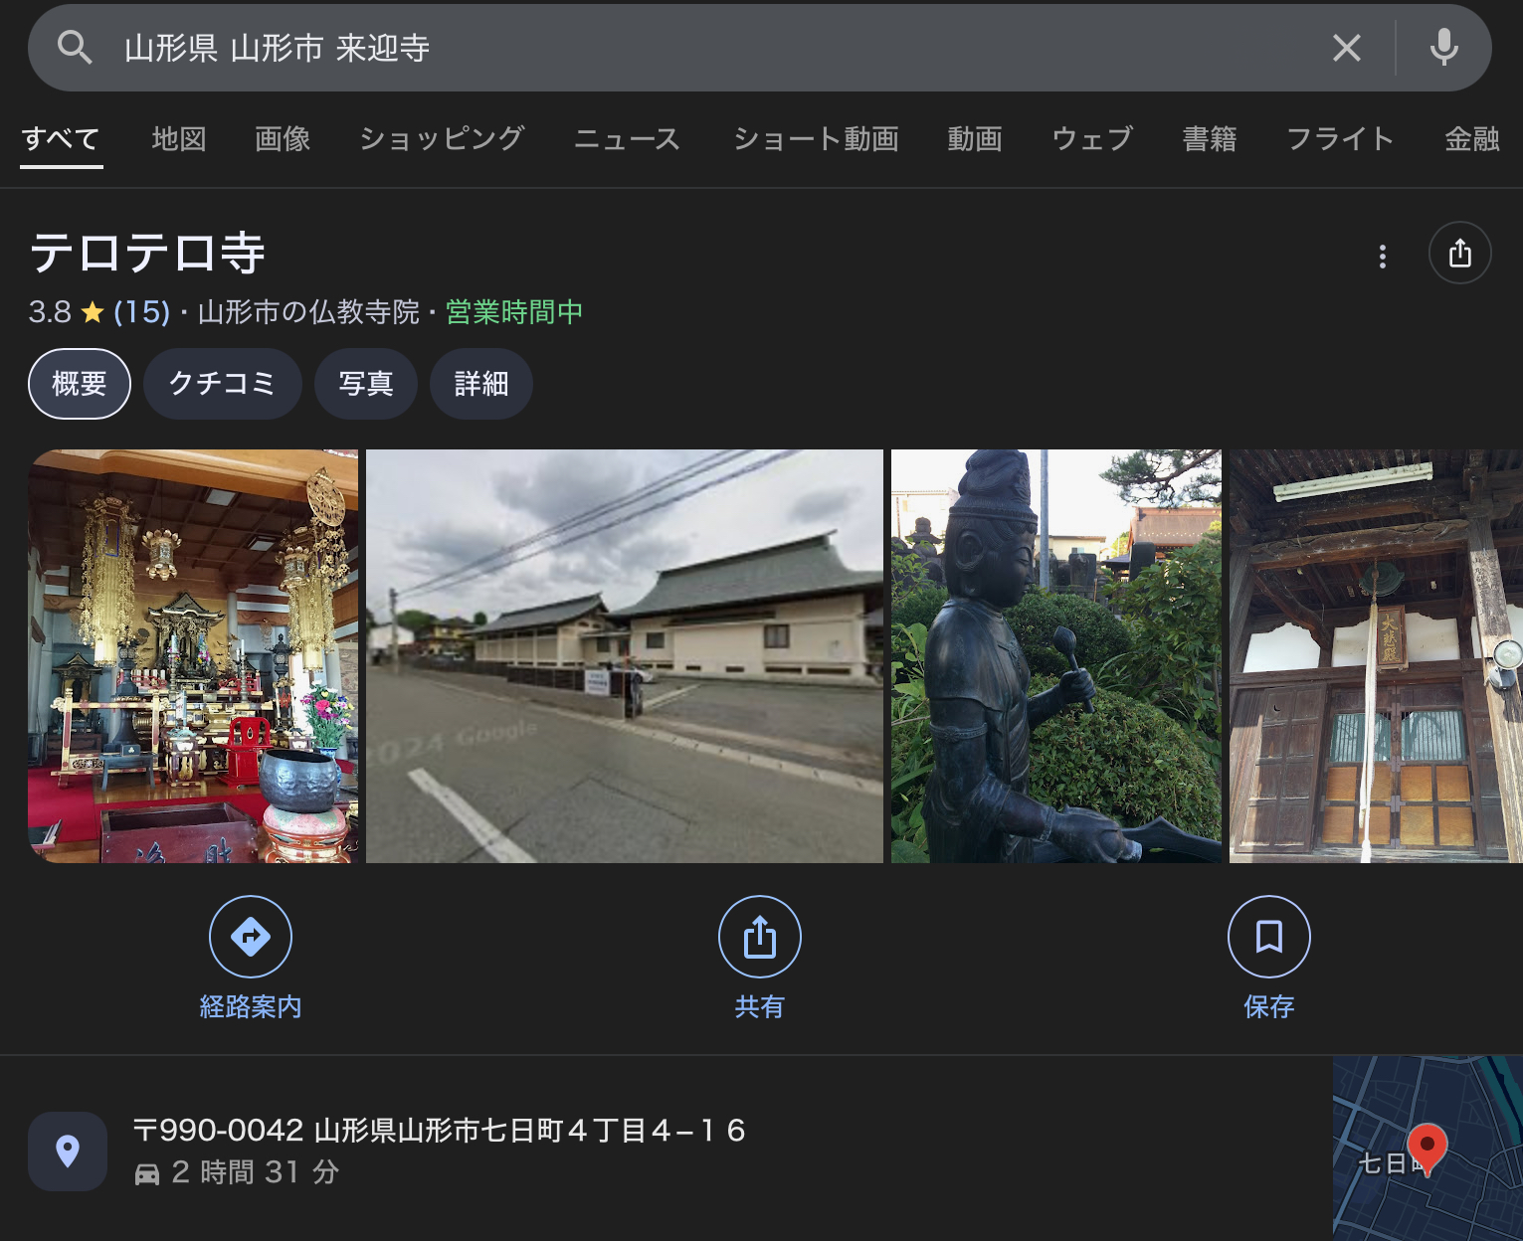The image size is (1523, 1241).
Task: Clear the search query with X icon
Action: (x=1346, y=48)
